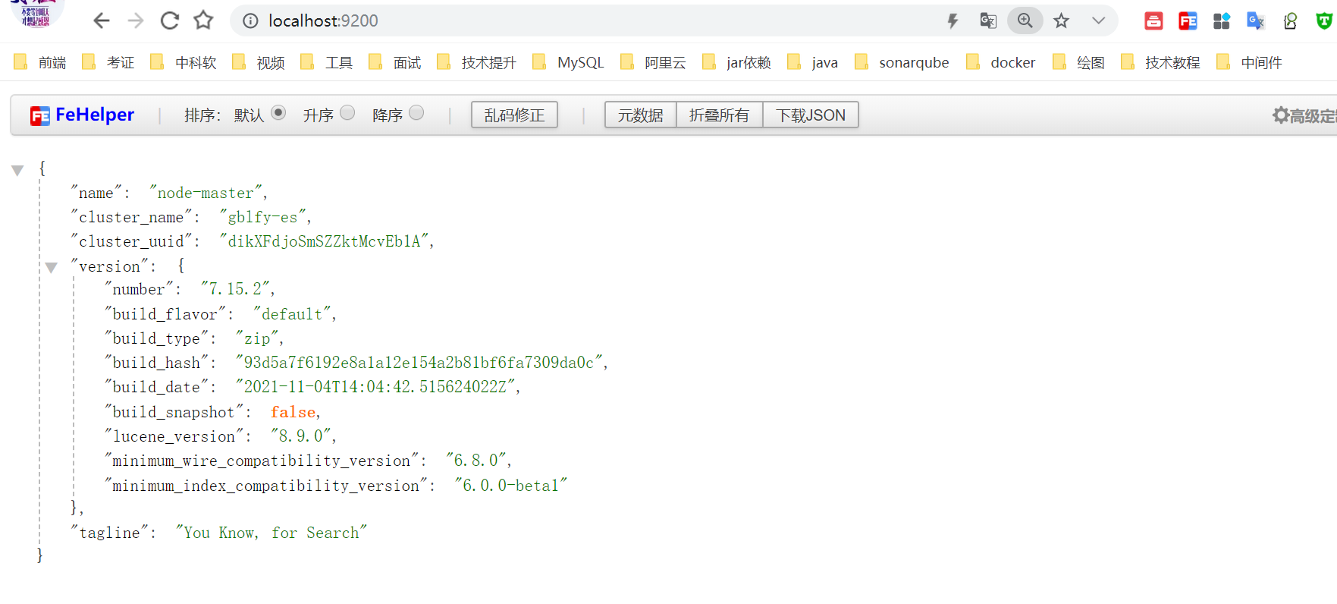Open the MySQL bookmark folder
Image resolution: width=1337 pixels, height=604 pixels.
569,62
